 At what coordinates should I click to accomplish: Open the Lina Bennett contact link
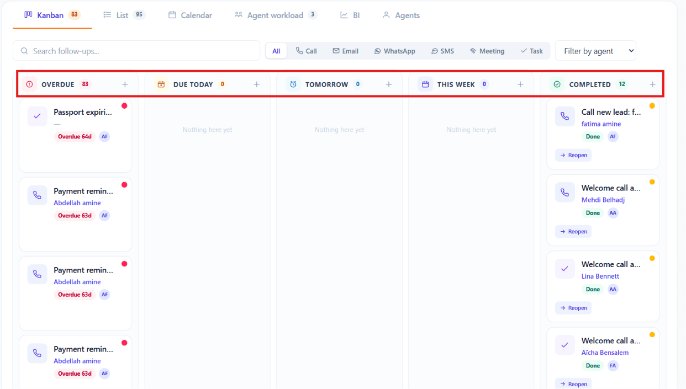pos(600,276)
